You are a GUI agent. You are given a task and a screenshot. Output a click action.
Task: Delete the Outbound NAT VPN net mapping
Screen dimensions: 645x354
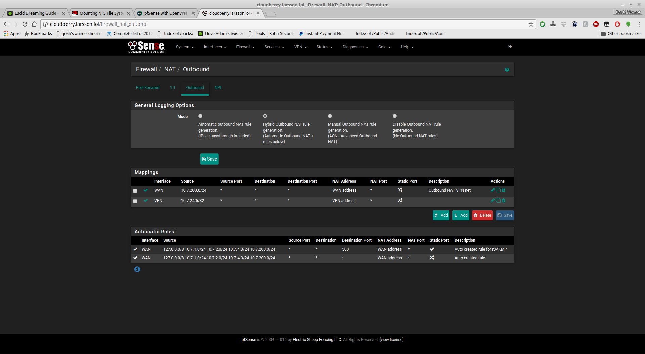point(503,190)
